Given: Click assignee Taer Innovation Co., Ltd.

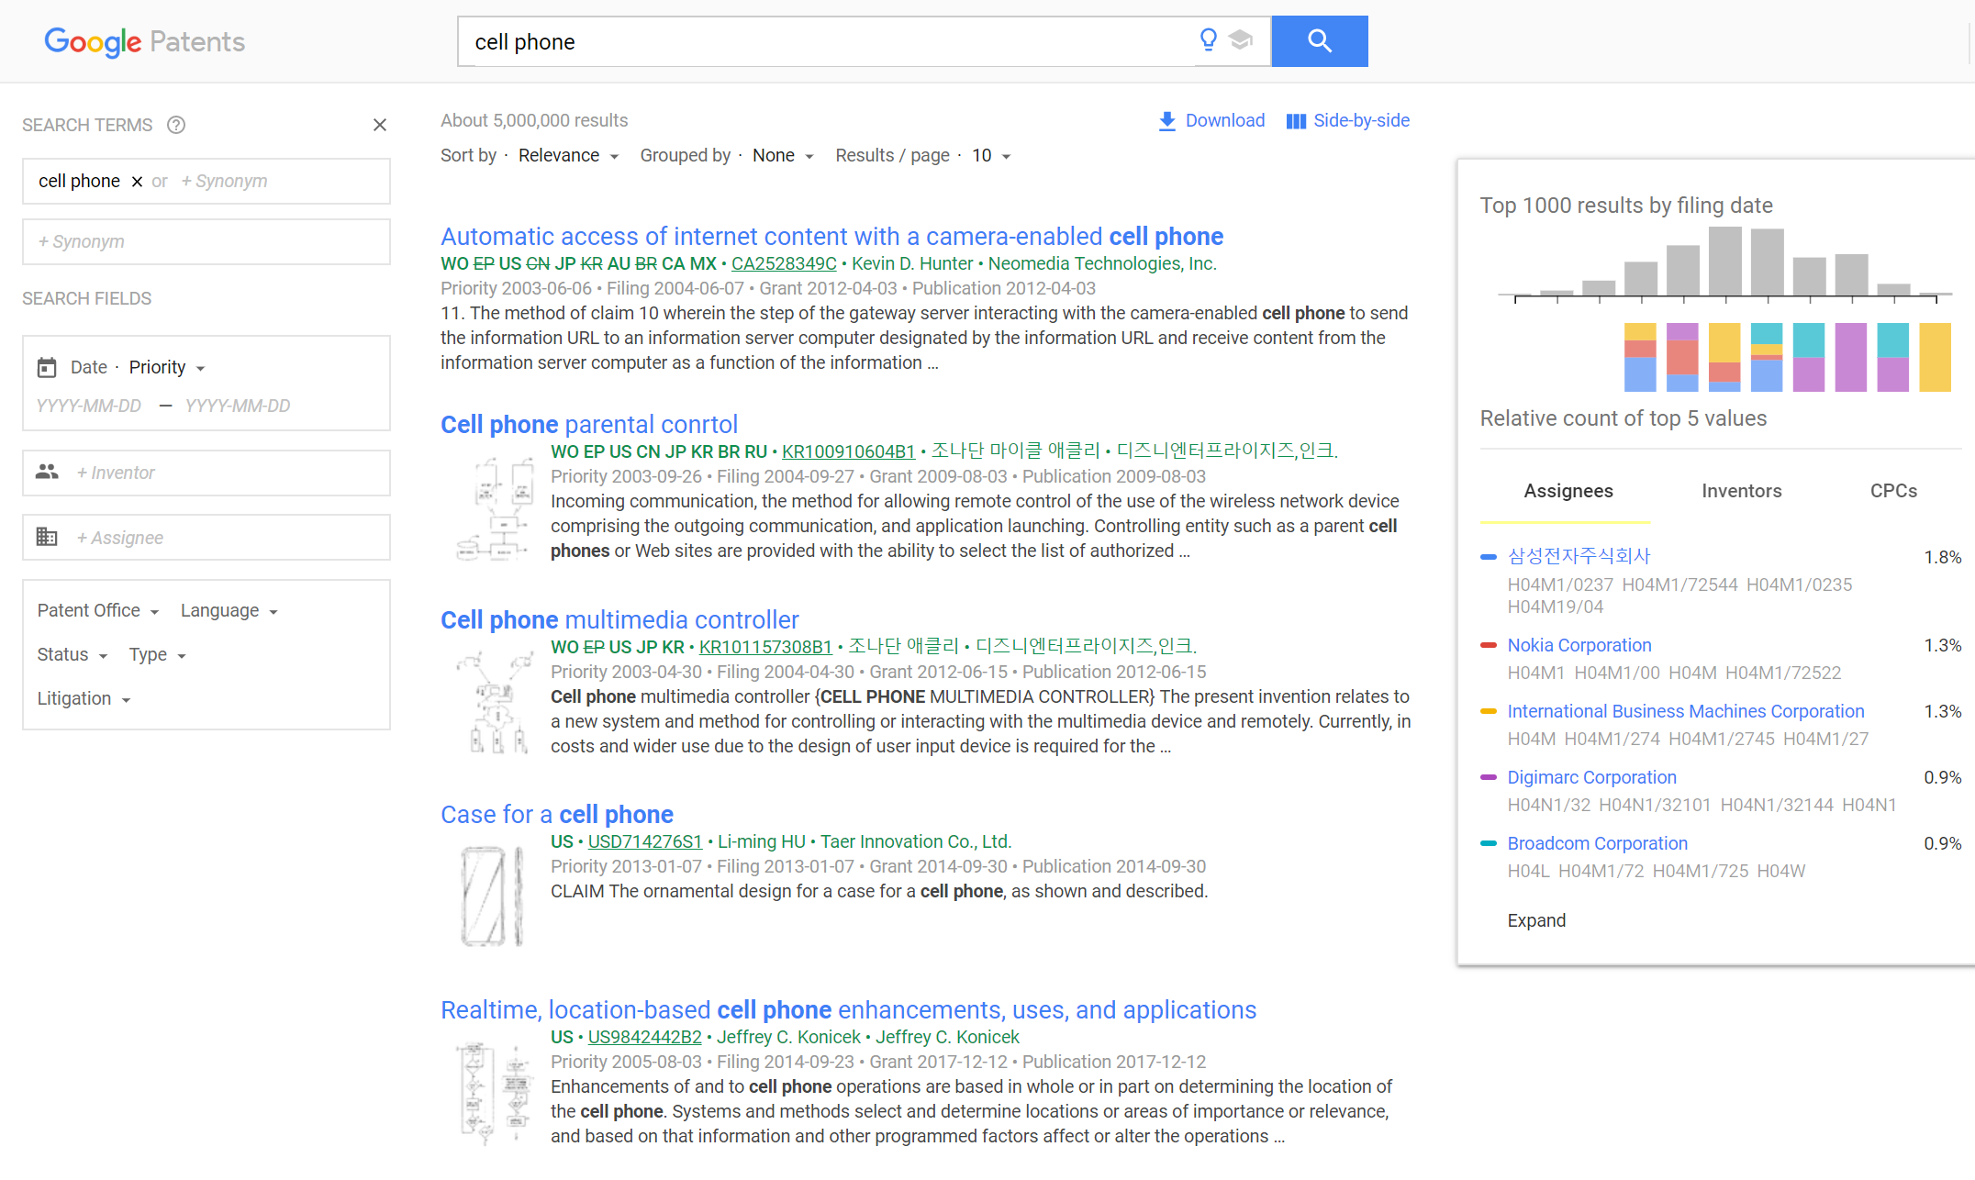Looking at the screenshot, I should coord(916,842).
